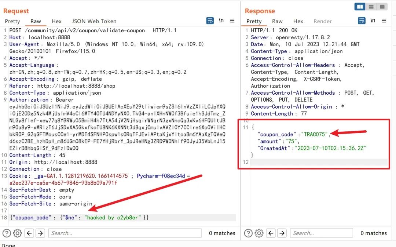Click the Access-Control-Allow-Origin line
The image size is (396, 247).
click(x=297, y=107)
